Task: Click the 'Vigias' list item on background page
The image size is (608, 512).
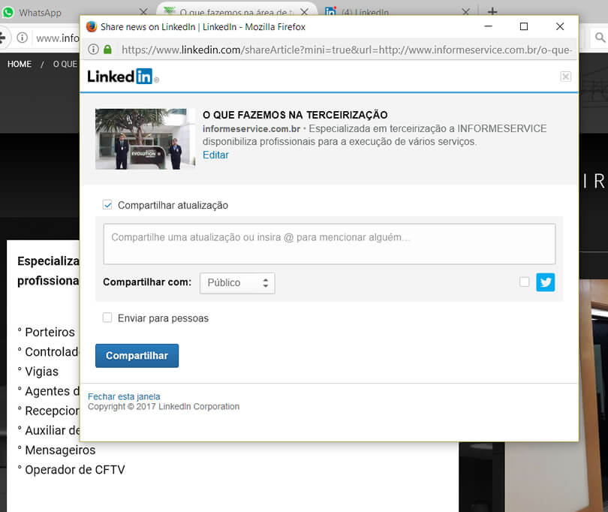Action: click(x=41, y=372)
